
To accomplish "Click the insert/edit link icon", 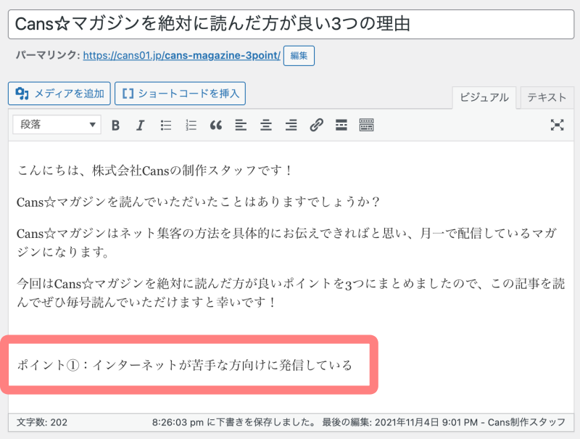I will [316, 125].
